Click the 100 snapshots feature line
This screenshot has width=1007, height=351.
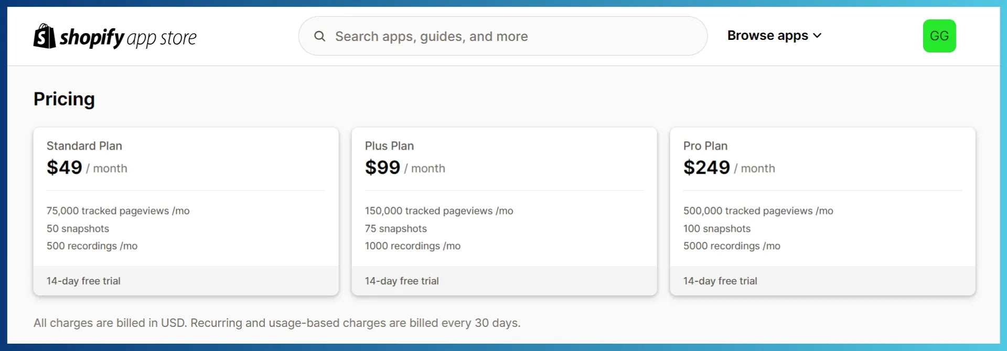716,229
